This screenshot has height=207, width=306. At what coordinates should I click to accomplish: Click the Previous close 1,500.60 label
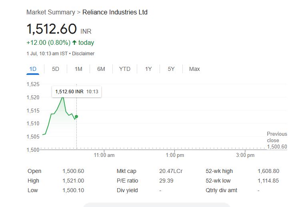tap(277, 140)
